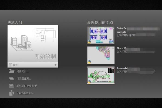Open the Floor Plan drawing thumbnail

pos(101,55)
